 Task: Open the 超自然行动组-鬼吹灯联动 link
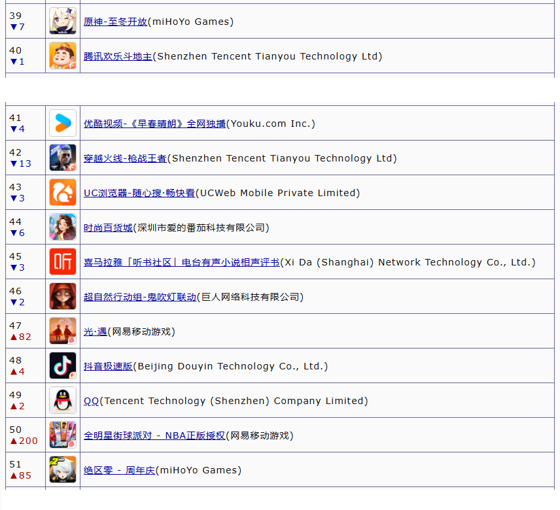click(140, 297)
